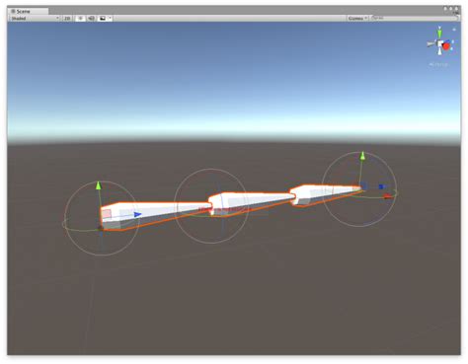468x364 pixels.
Task: Click red X axis cone on orientation gizmo
Action: coord(446,46)
